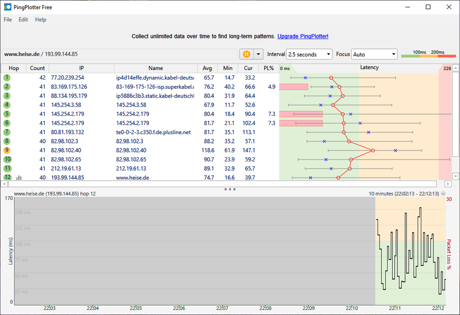Open the dropdown arrow next to pause button

click(259, 54)
